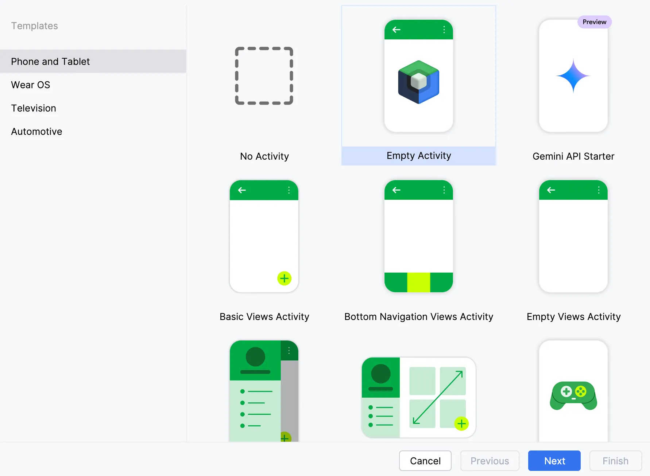Select the responsive grid layout template thumbnail
This screenshot has height=476, width=650.
tap(419, 397)
